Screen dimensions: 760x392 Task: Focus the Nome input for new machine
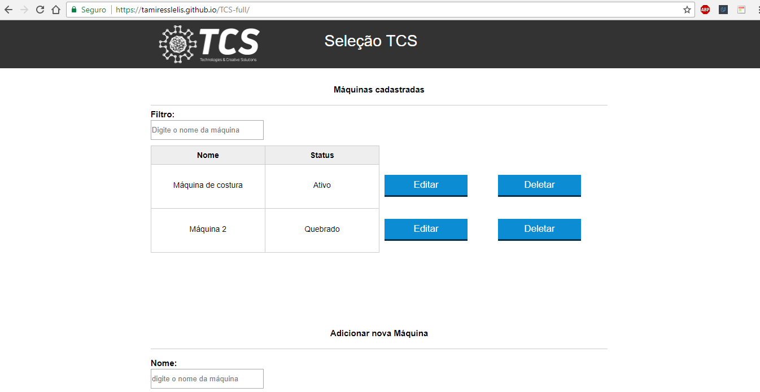tap(207, 379)
